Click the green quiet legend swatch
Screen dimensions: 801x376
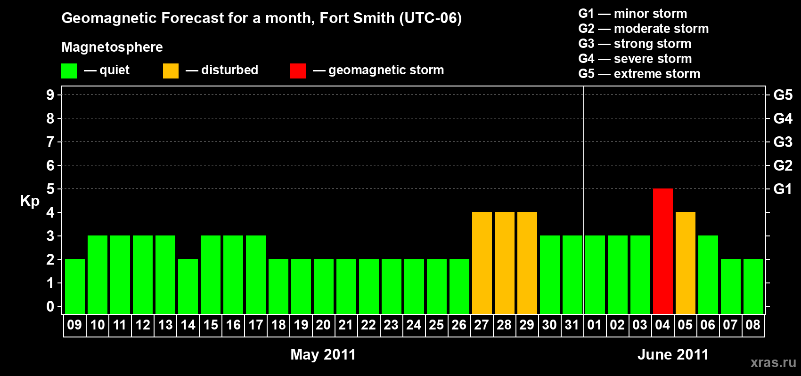click(x=69, y=71)
